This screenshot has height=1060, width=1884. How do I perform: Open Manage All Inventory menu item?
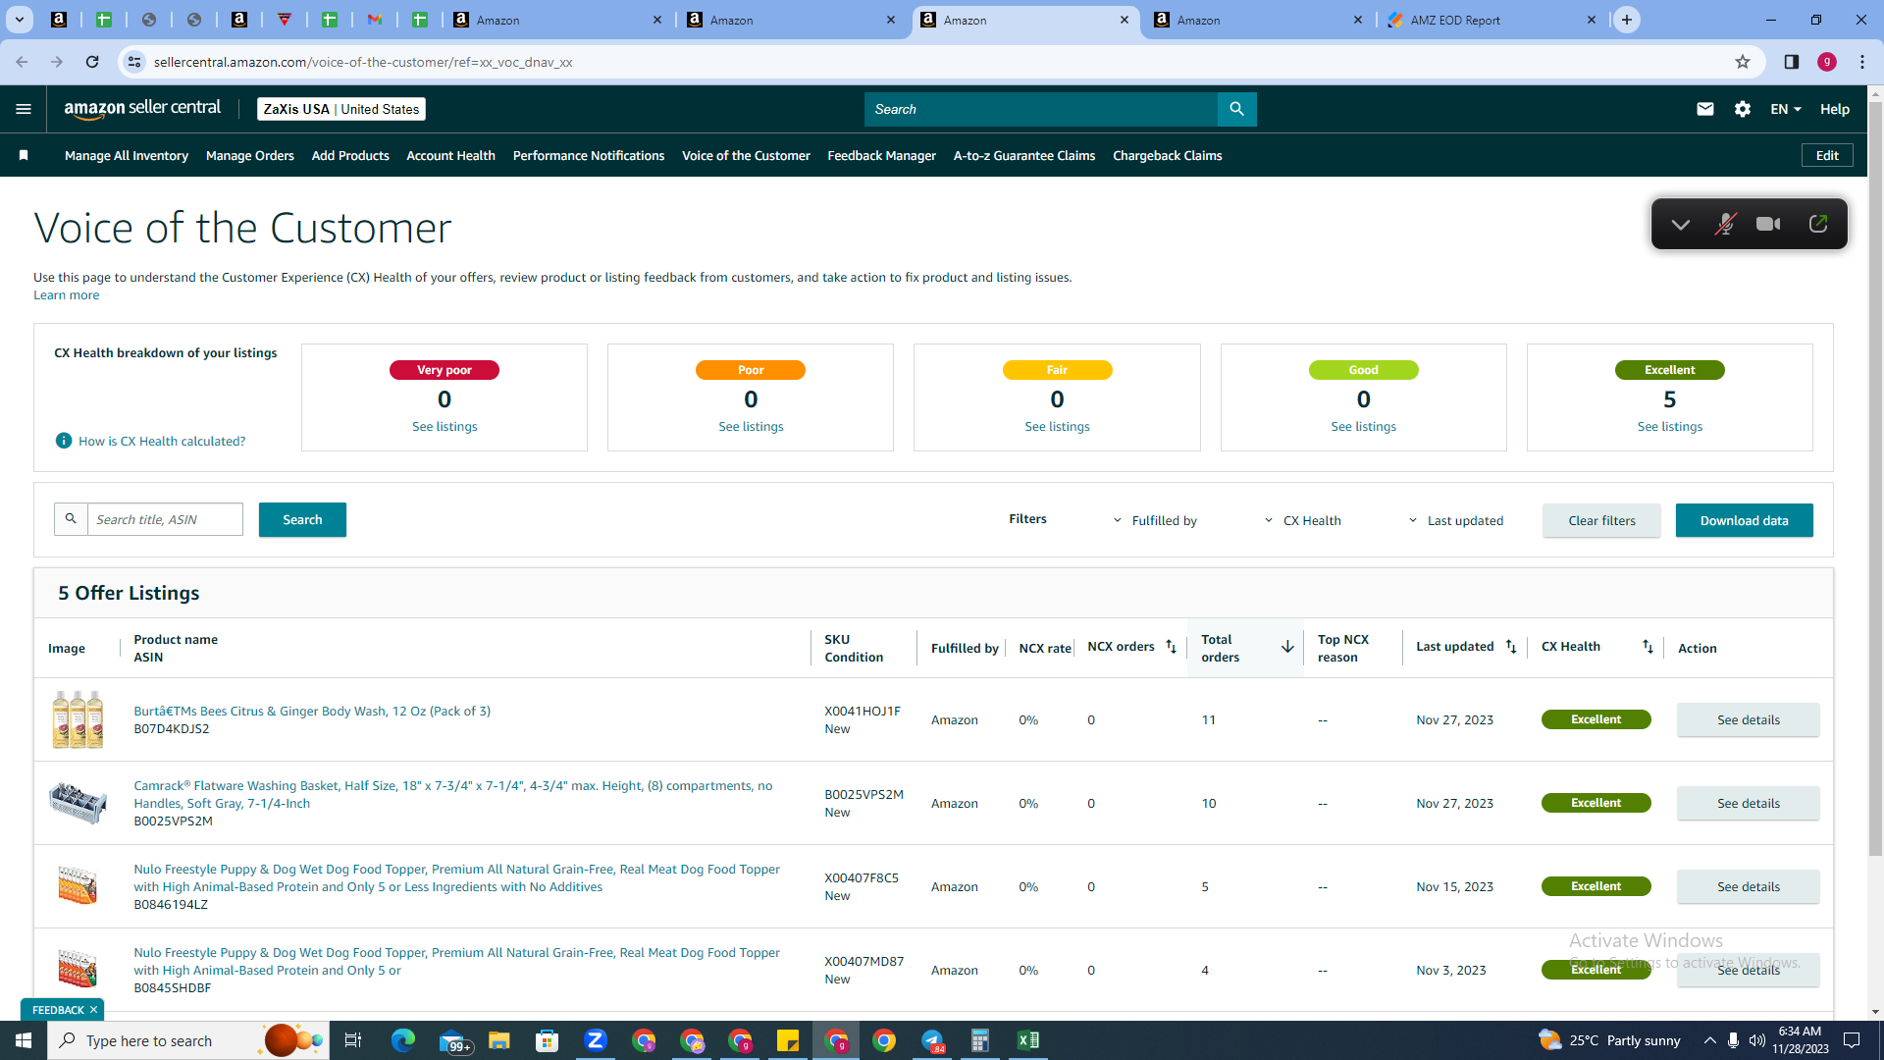[127, 155]
